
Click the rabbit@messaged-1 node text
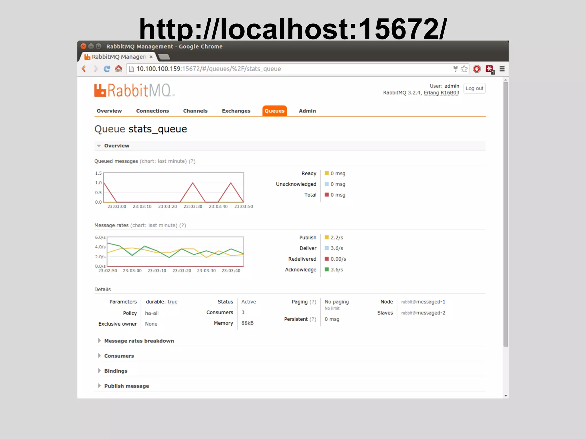tap(423, 302)
